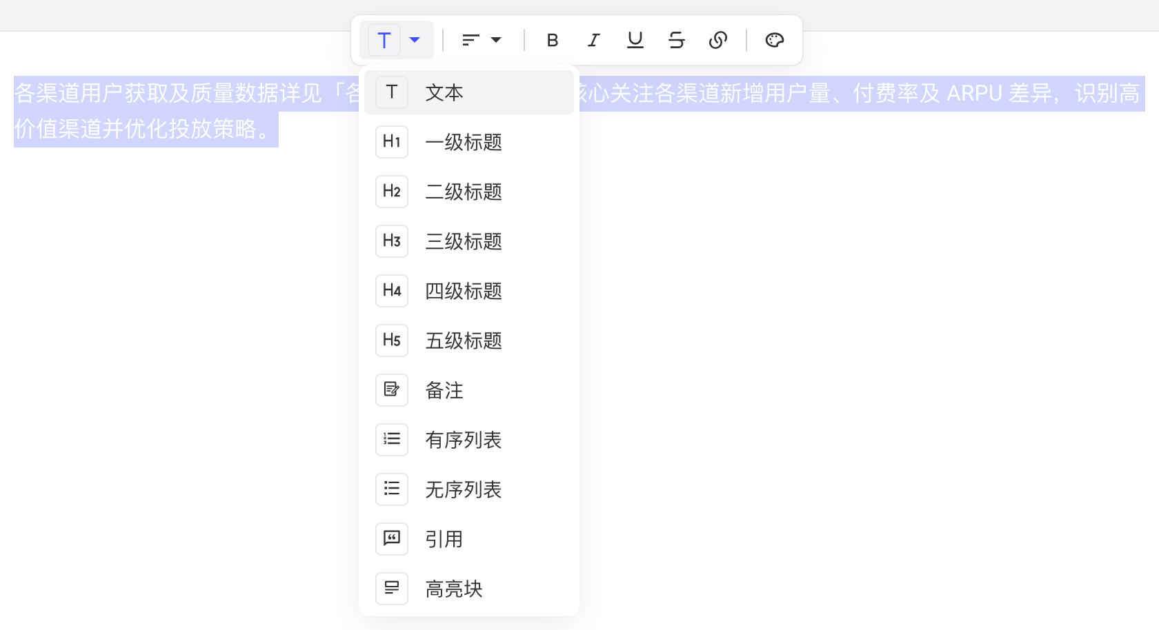1159x630 pixels.
Task: Click the T icon beside 文本
Action: [392, 92]
